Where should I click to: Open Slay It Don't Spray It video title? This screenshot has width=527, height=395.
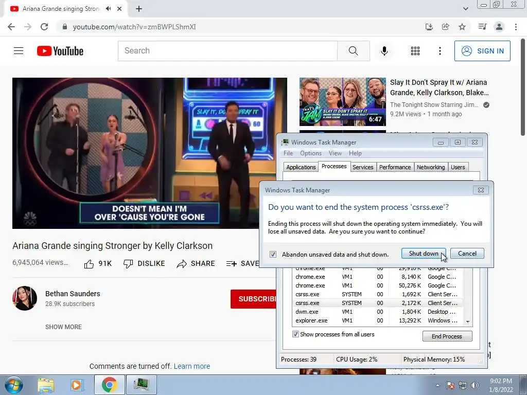click(x=440, y=87)
